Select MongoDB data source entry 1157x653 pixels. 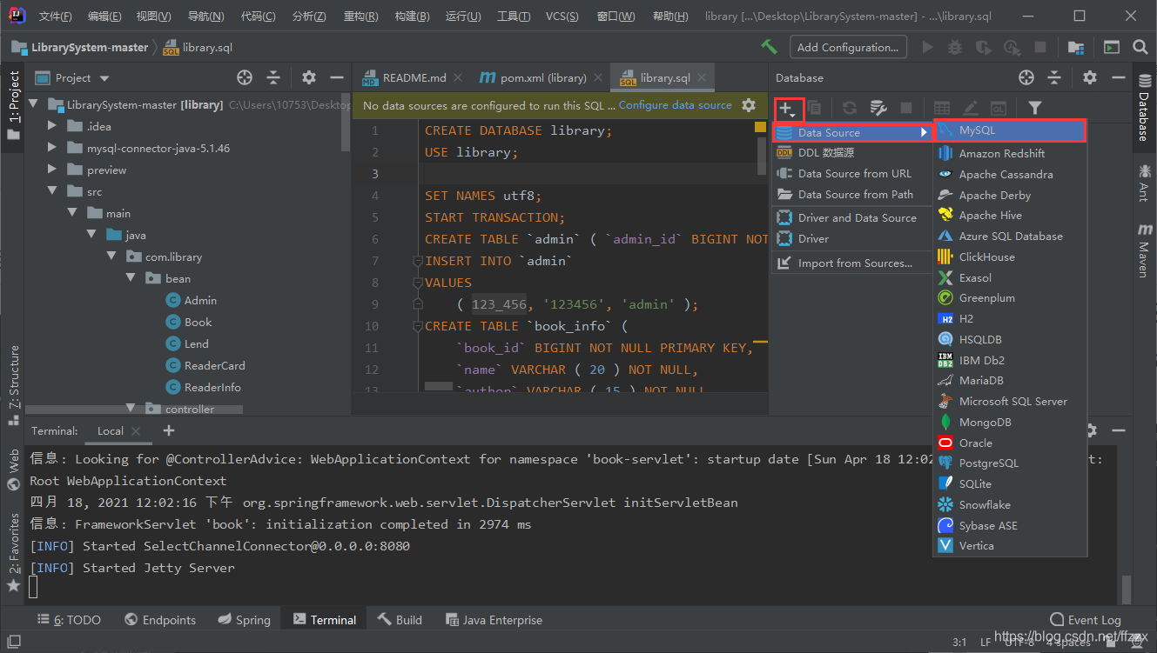click(1010, 422)
